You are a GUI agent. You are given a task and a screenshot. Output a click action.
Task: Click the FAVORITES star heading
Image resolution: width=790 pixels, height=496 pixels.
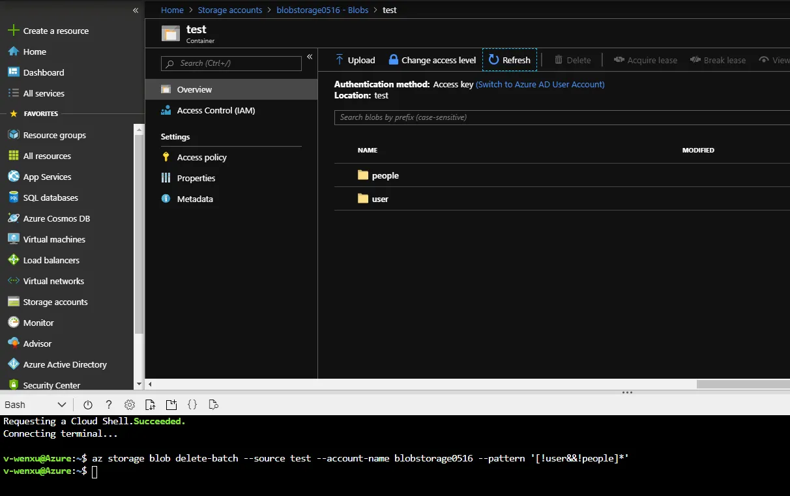click(x=13, y=113)
